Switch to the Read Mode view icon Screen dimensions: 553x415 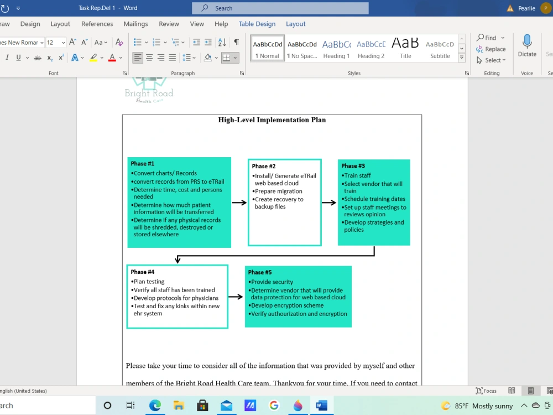(512, 391)
